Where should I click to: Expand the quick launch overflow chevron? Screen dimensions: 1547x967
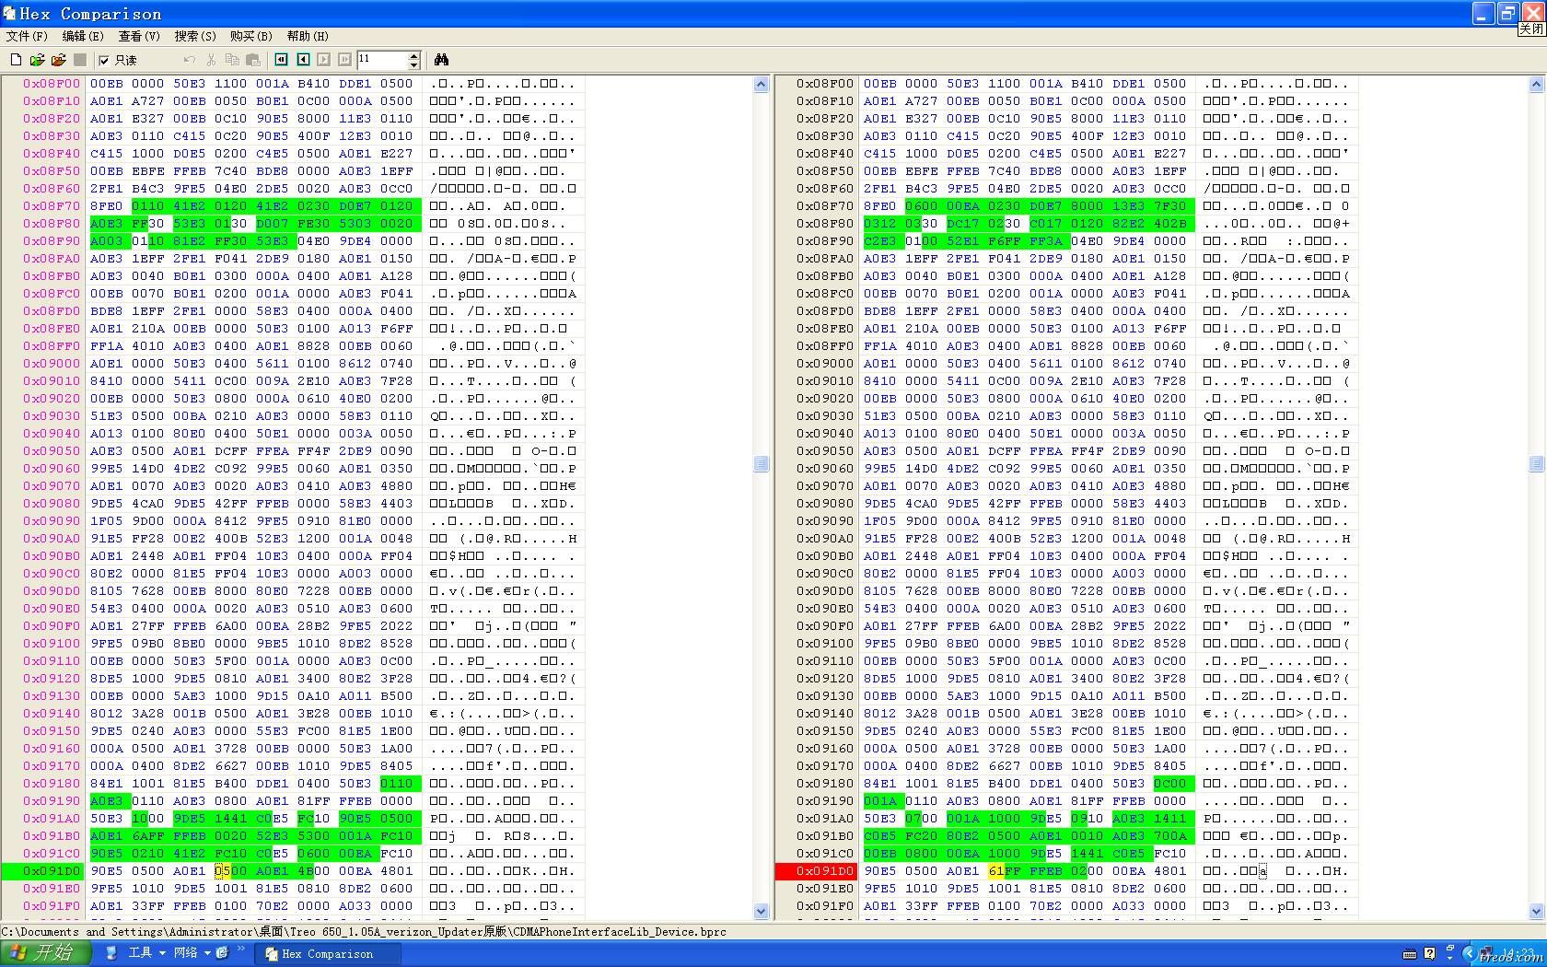pyautogui.click(x=241, y=949)
